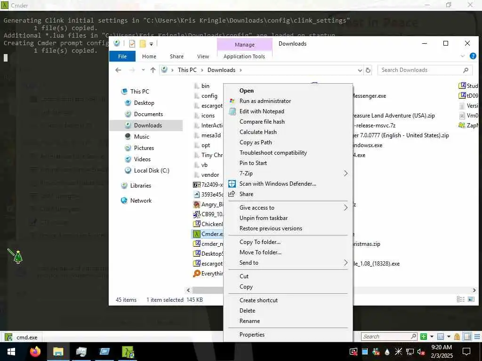Screen dimensions: 482x361
Task: Click Open in the context menu
Action: click(246, 91)
